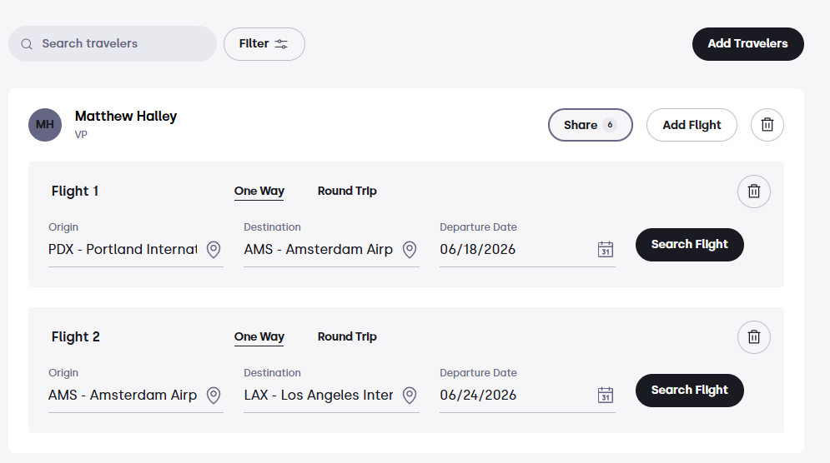Remove Flight 1 using its trash icon

pyautogui.click(x=754, y=192)
